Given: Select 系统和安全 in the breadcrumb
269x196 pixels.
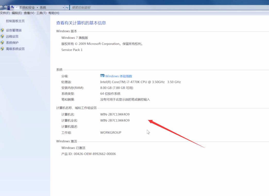Looking at the screenshot, I should point(27,7).
